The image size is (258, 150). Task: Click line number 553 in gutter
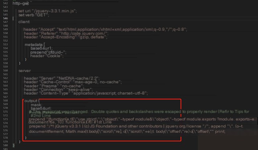[x=6, y=45]
